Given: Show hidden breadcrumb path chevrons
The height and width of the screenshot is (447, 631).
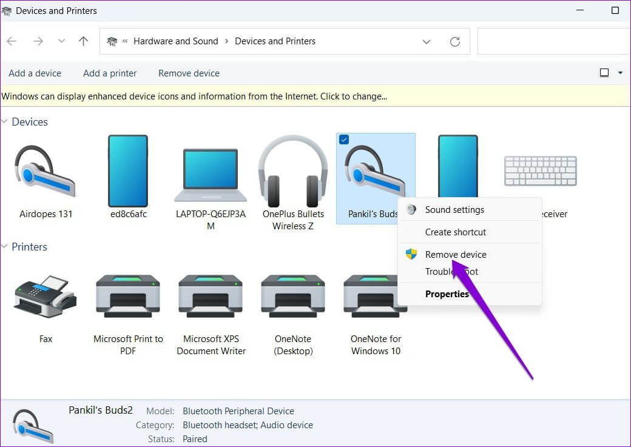Looking at the screenshot, I should [x=125, y=41].
